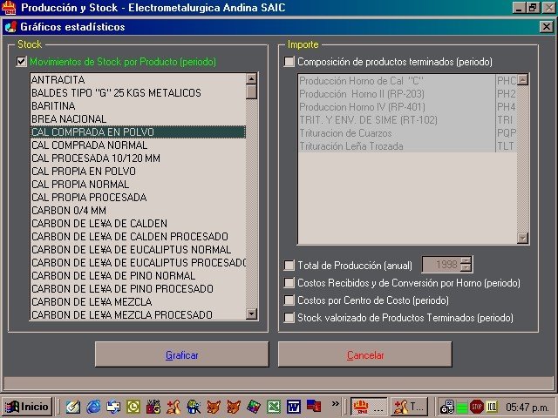Click the red-blue windows quick launch icon
The image size is (558, 418).
(x=314, y=407)
